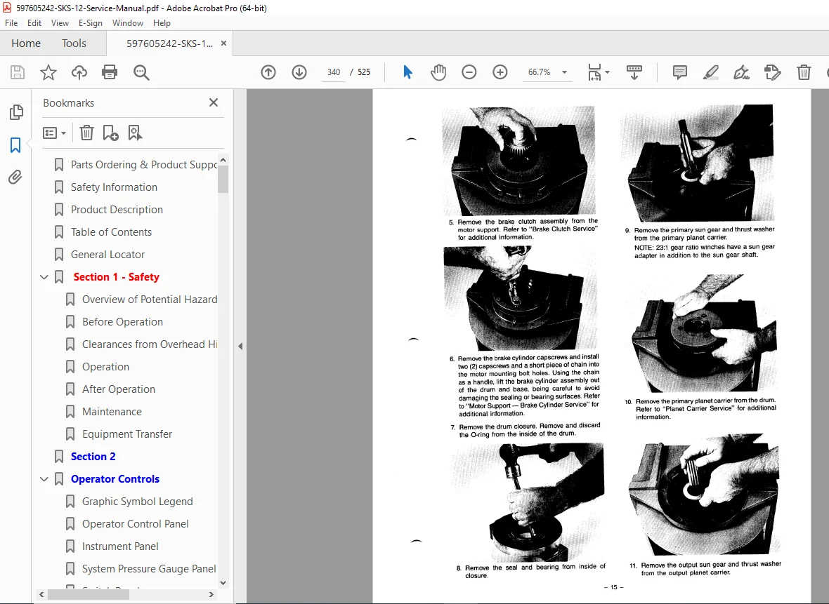
Task: Go to previous page arrow
Action: pos(268,72)
